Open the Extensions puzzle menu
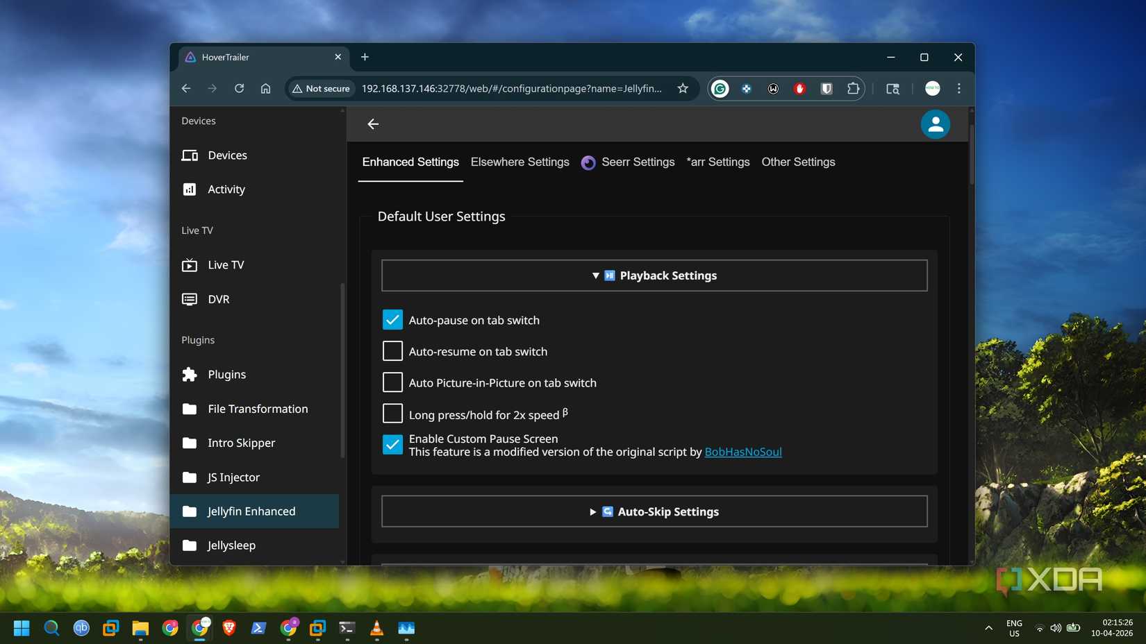 [x=853, y=89]
